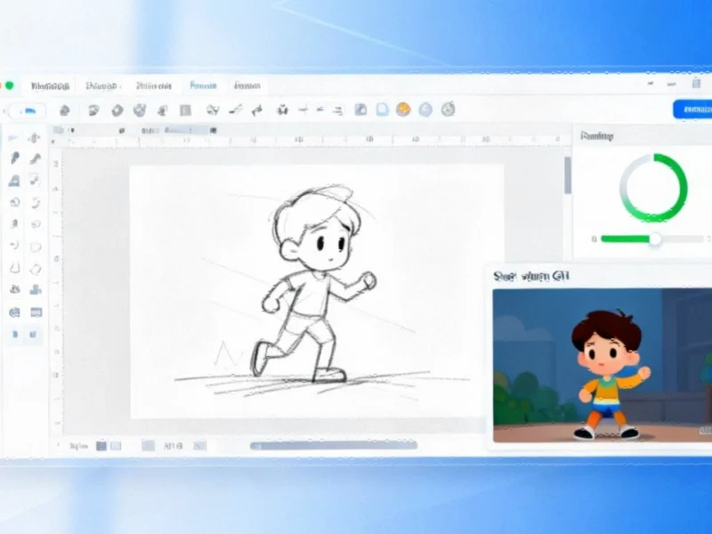Click the colored character preview thumbnail

click(x=602, y=365)
